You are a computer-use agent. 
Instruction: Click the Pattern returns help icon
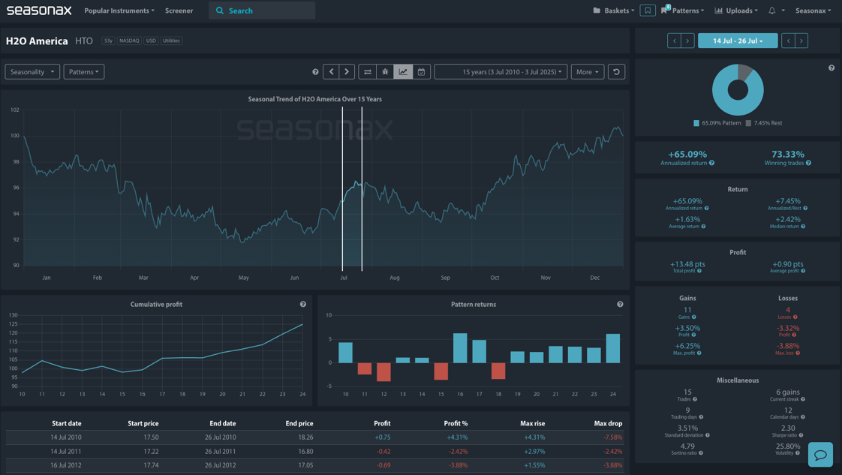620,305
